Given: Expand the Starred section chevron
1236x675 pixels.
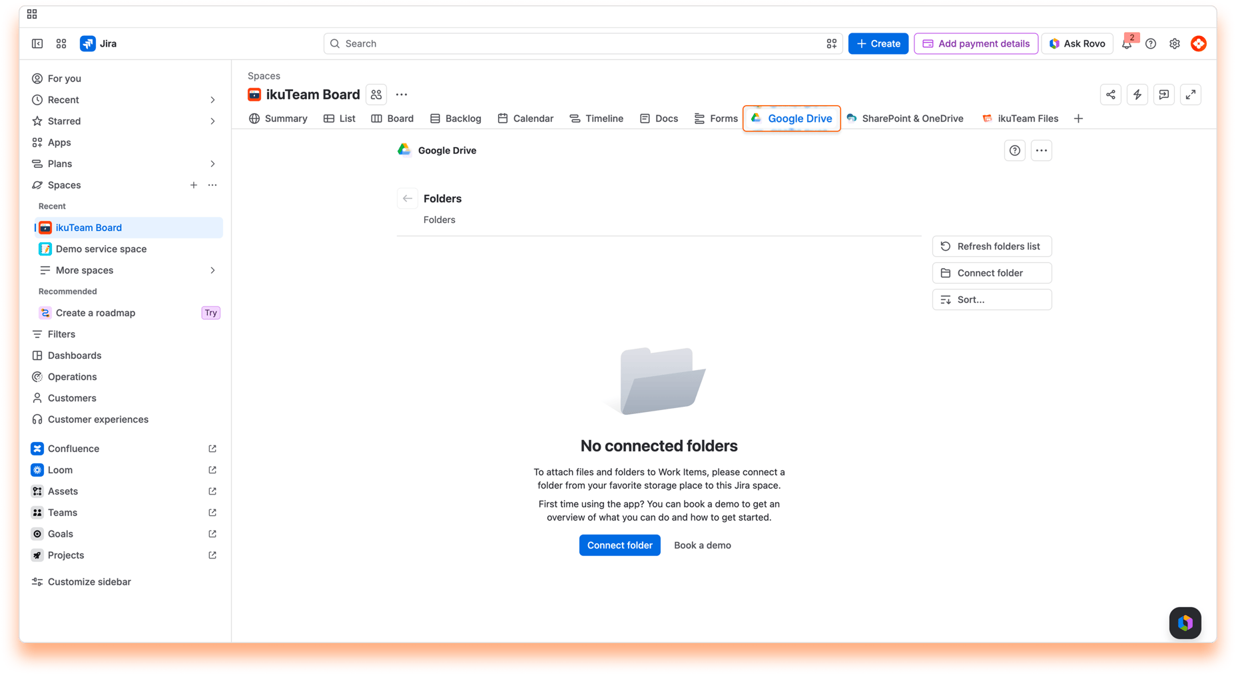Looking at the screenshot, I should [212, 121].
